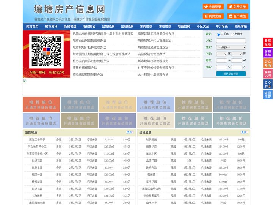Click the 免费注册 free registration button
The height and width of the screenshot is (205, 273).
pos(238,7)
